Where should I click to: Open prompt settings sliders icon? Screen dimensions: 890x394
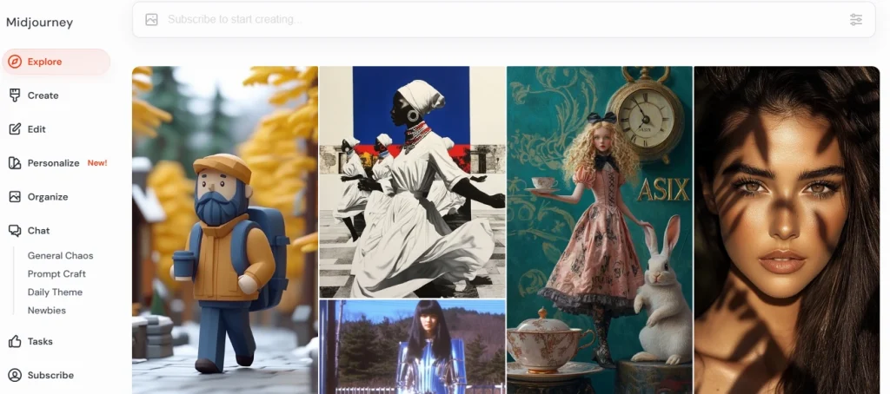tap(856, 19)
